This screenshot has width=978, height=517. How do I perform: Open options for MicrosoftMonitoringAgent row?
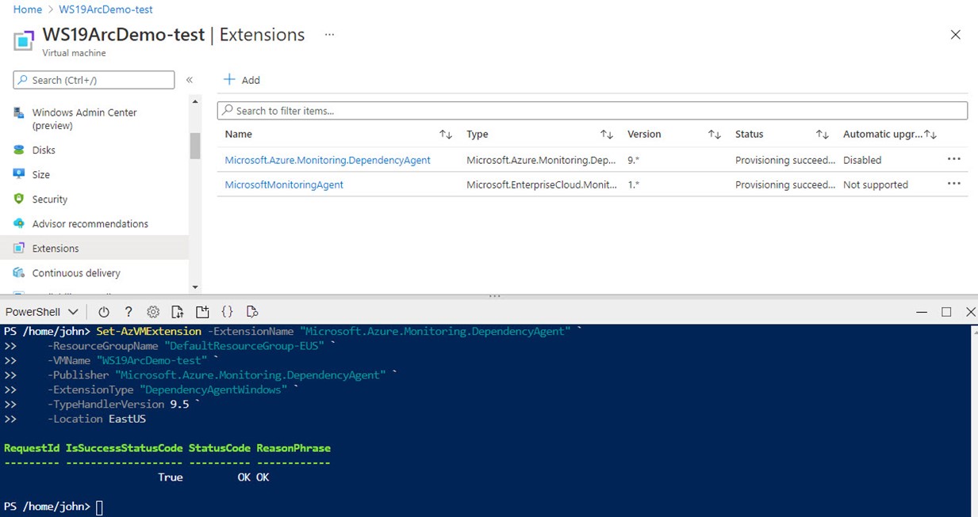pyautogui.click(x=953, y=184)
